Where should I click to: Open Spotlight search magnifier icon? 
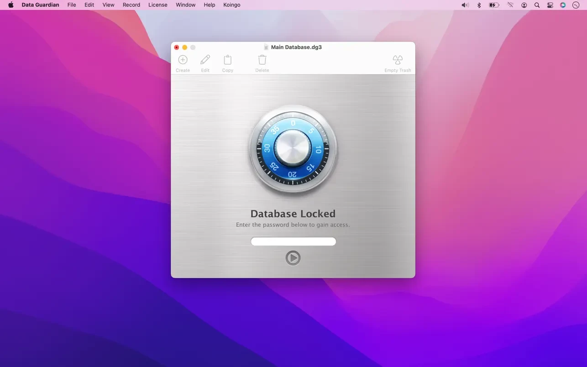click(537, 5)
